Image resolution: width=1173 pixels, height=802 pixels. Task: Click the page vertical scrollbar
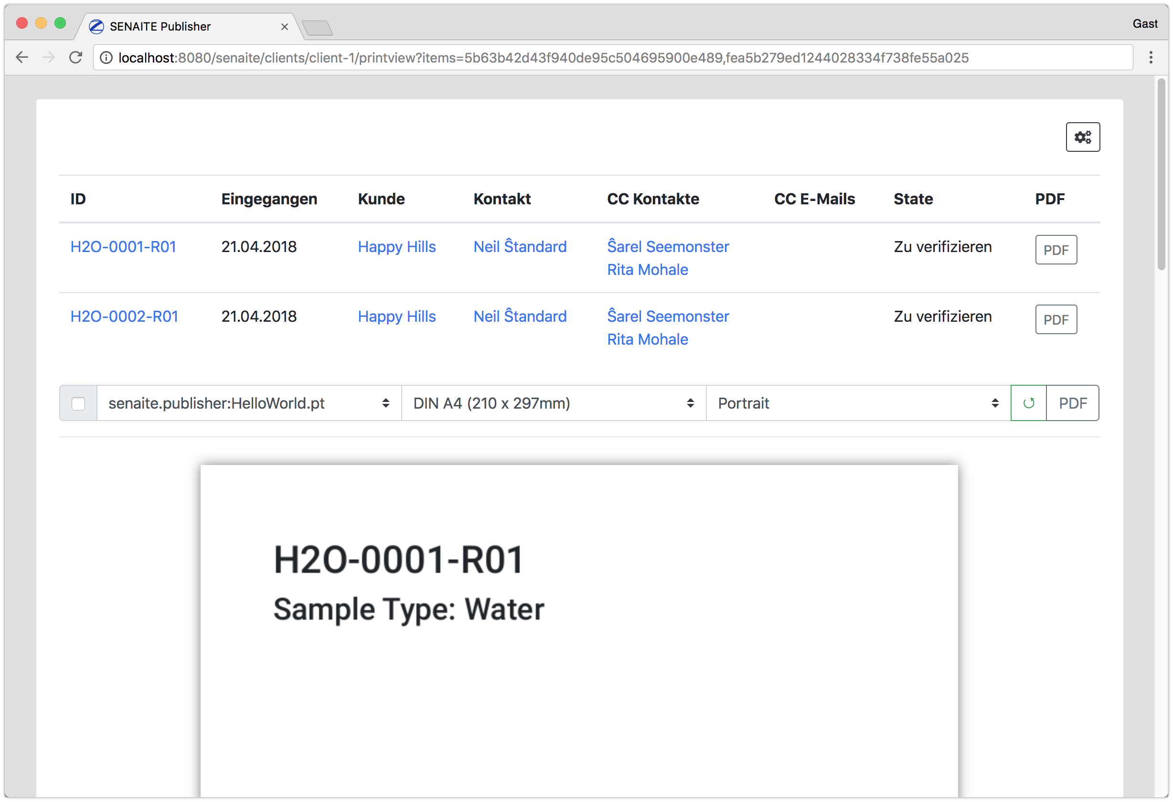click(x=1162, y=174)
